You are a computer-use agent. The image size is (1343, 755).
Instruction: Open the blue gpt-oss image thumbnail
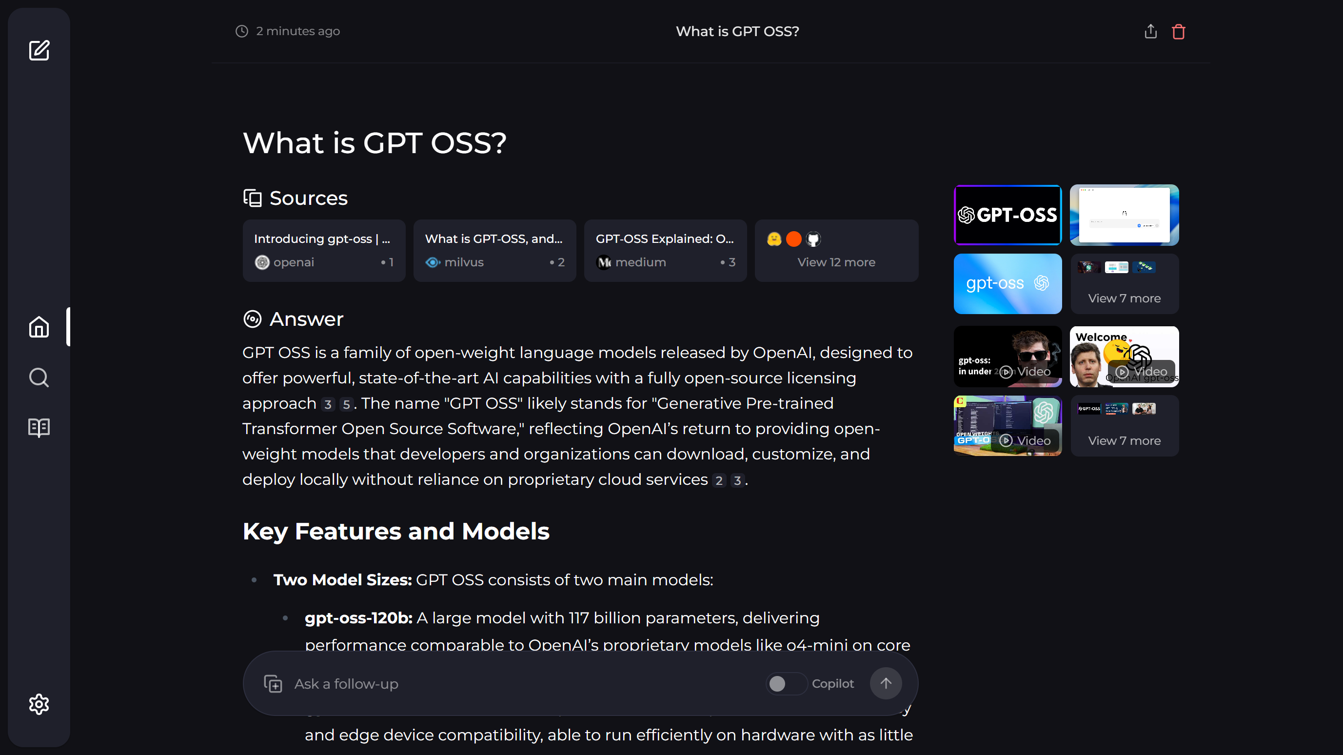pyautogui.click(x=1007, y=284)
